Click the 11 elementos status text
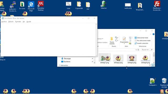This screenshot has width=168, height=94. pos(64,65)
